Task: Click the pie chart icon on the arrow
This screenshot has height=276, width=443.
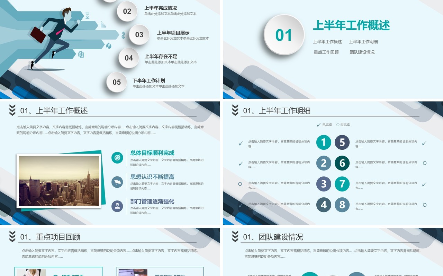Action: pyautogui.click(x=109, y=46)
